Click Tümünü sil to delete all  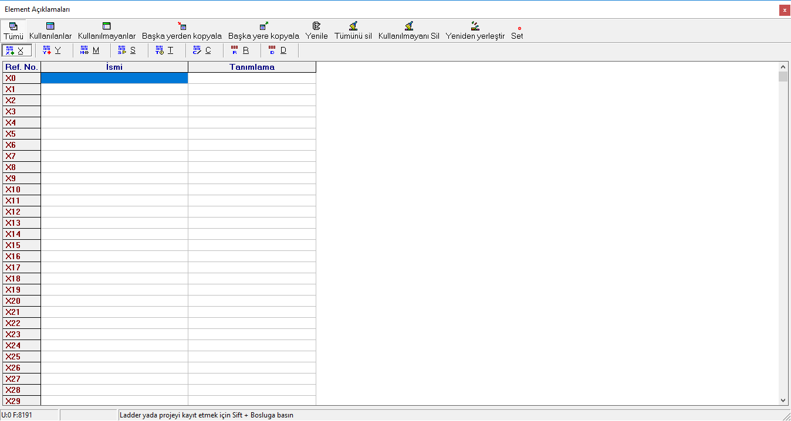[x=353, y=26]
